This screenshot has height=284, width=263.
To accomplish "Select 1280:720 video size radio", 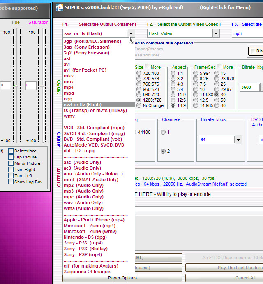I will pyautogui.click(x=139, y=100).
